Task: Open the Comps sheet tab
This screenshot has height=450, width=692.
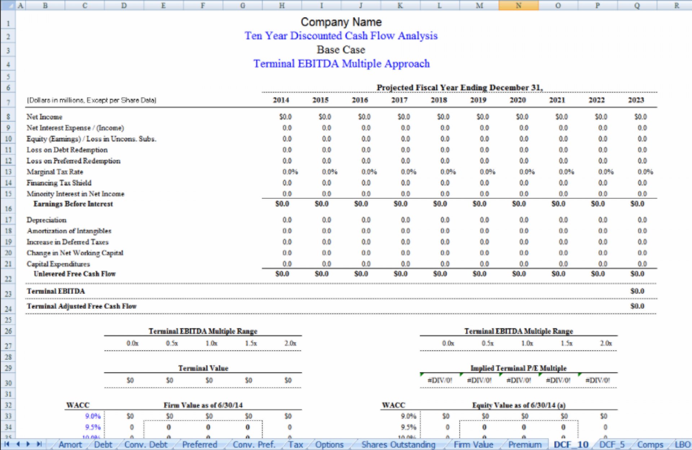Action: pos(650,445)
